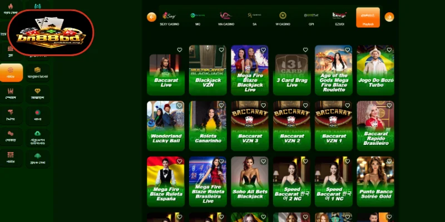Favorite Wonderland Lucky Ball with heart
This screenshot has height=222, width=445.
[x=179, y=105]
